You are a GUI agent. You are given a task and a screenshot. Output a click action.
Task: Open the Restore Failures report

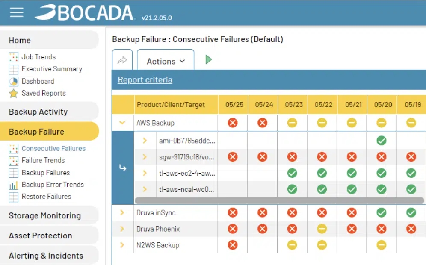coord(47,197)
